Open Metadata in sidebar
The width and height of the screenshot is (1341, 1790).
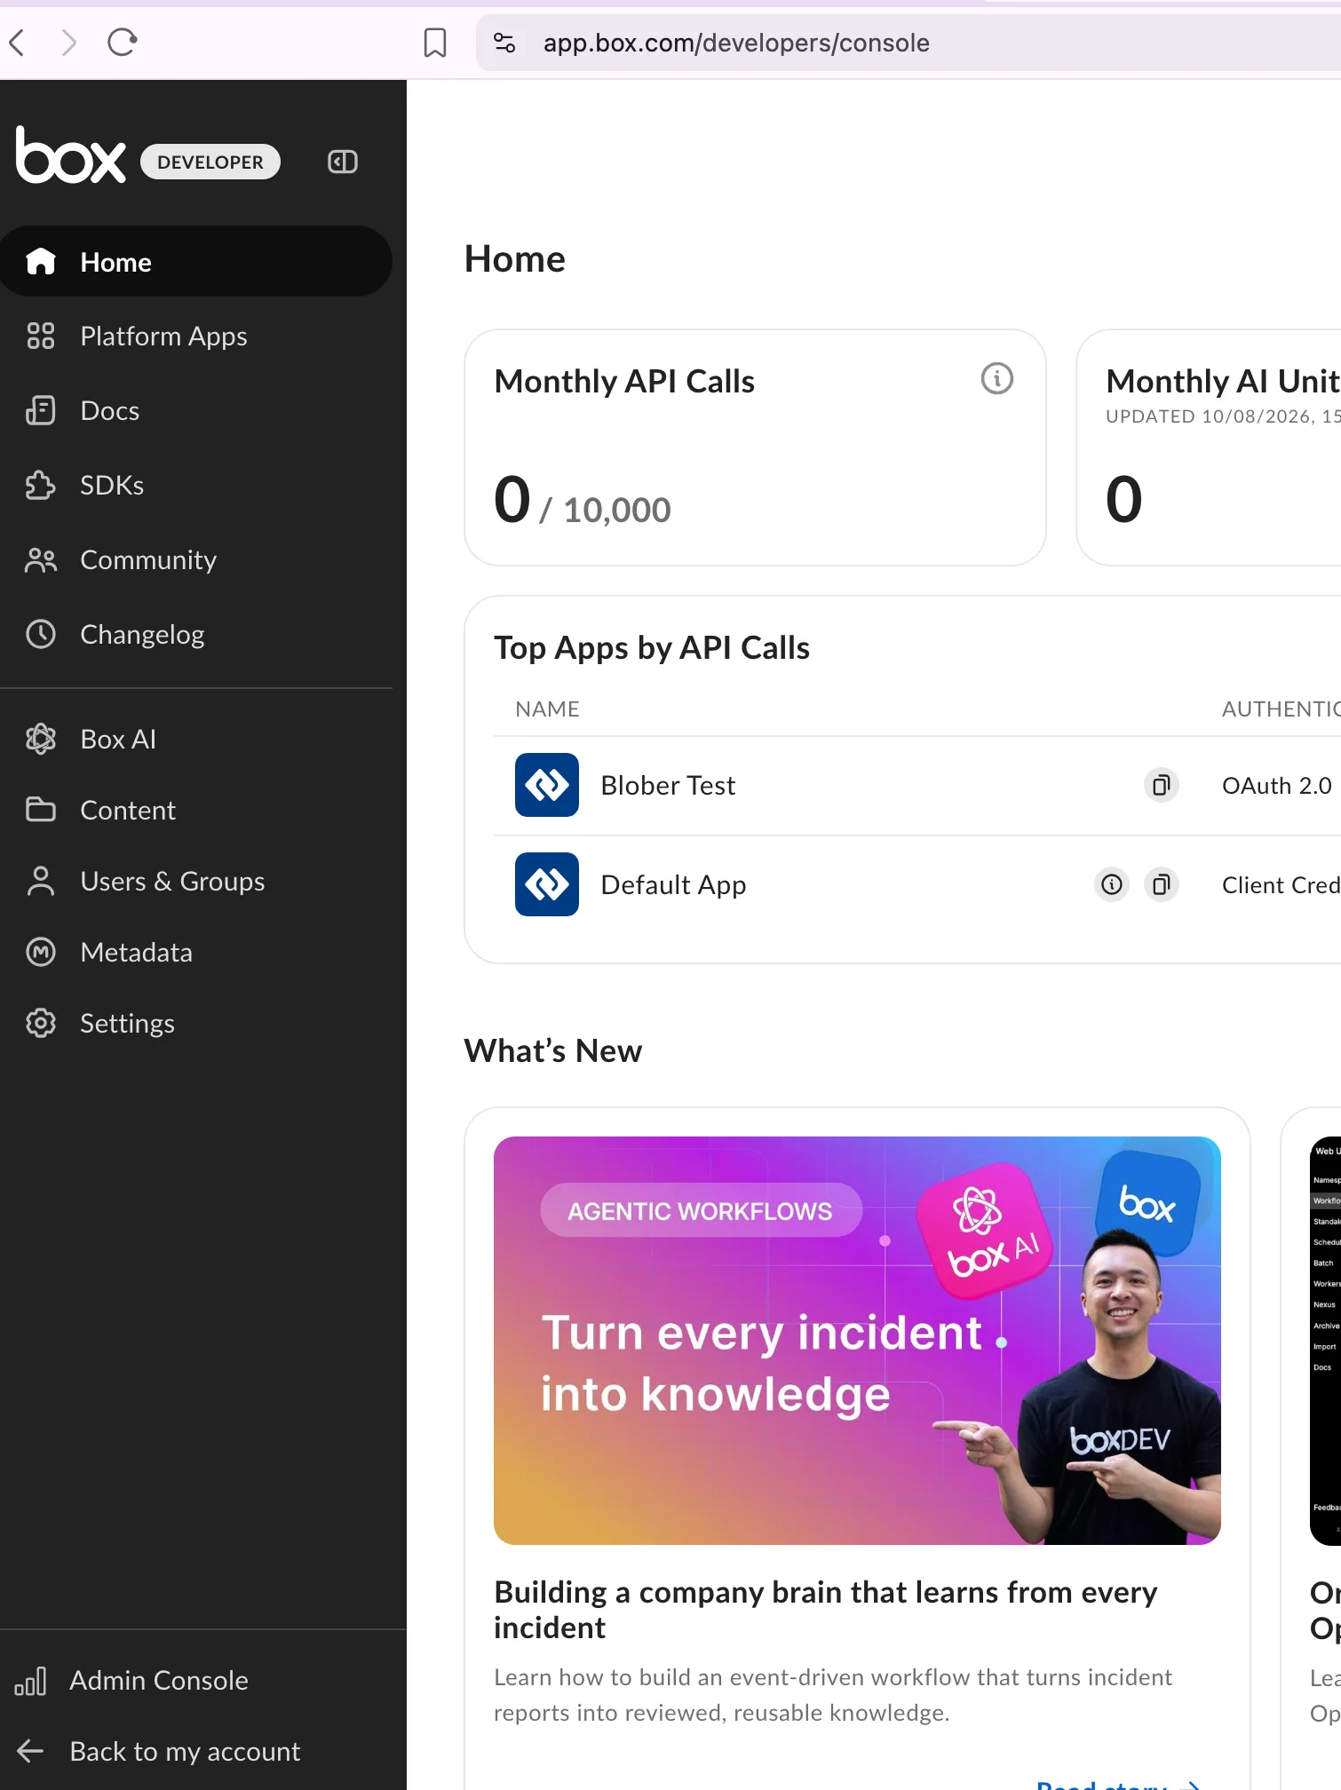[x=196, y=952]
